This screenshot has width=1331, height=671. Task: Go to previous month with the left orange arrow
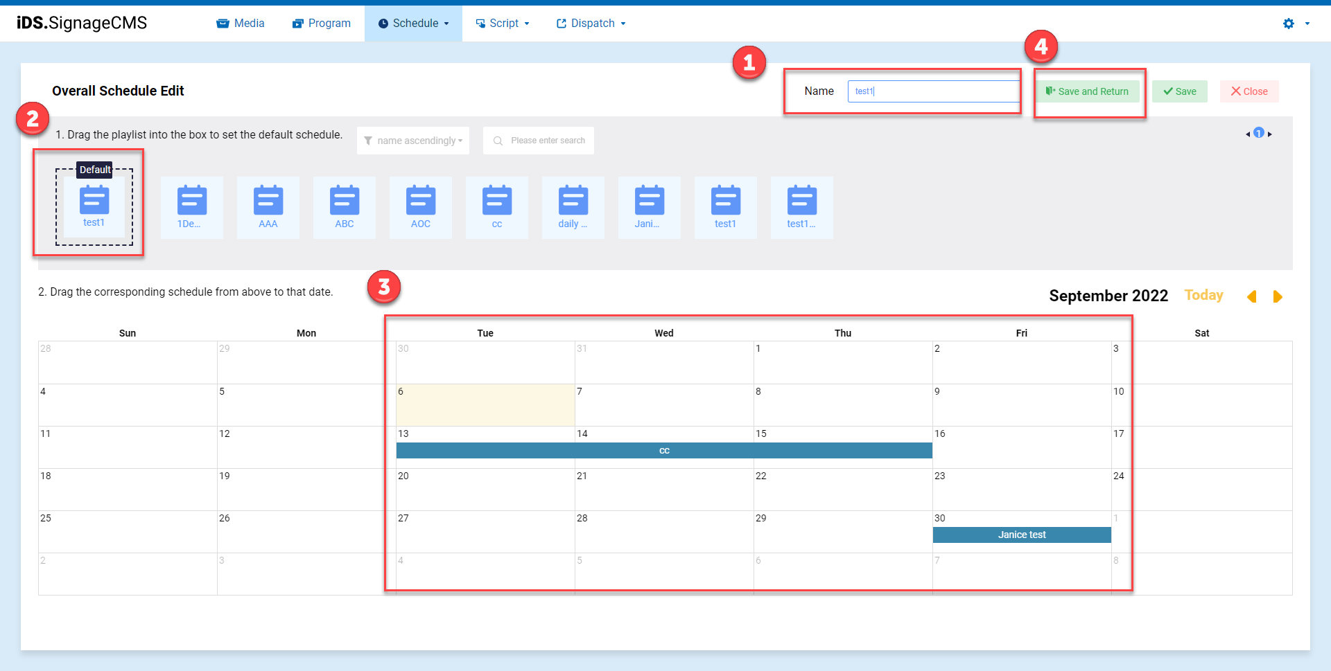pyautogui.click(x=1251, y=296)
